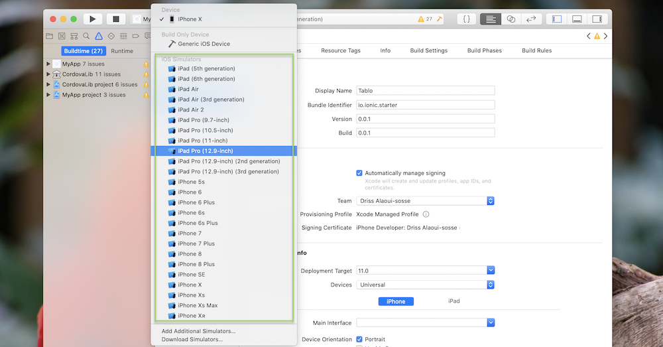Screen dimensions: 663x347
Task: Select iPhone SE simulator
Action: point(224,274)
